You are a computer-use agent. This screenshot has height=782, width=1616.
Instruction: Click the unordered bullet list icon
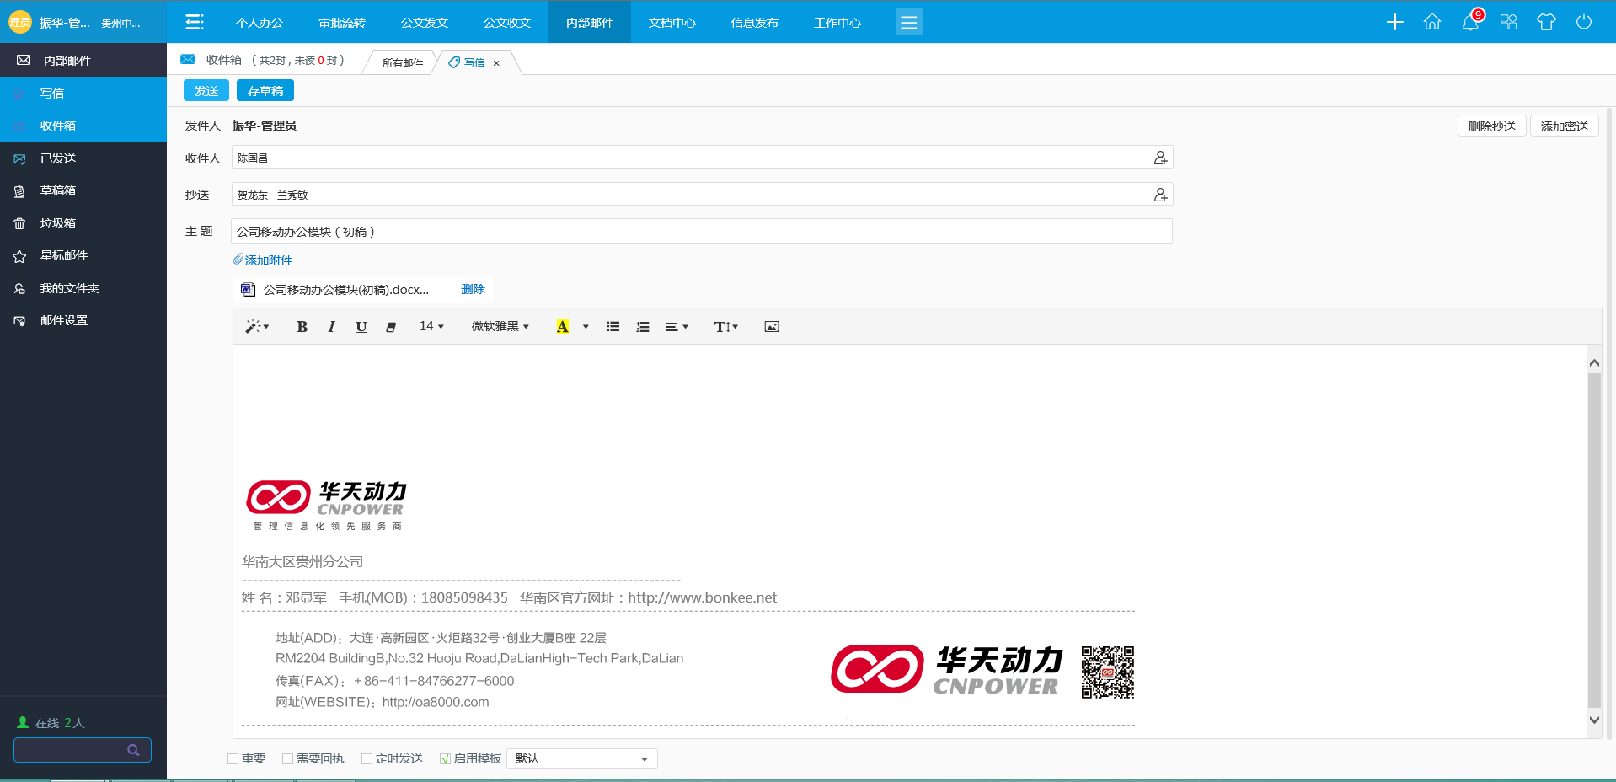coord(613,327)
